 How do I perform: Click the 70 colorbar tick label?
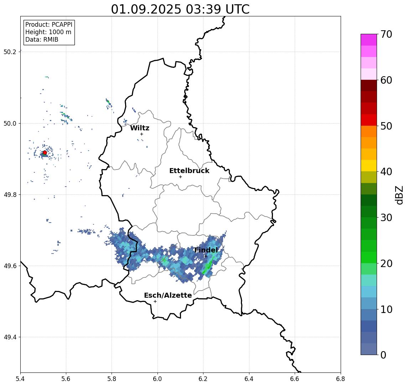click(x=386, y=34)
